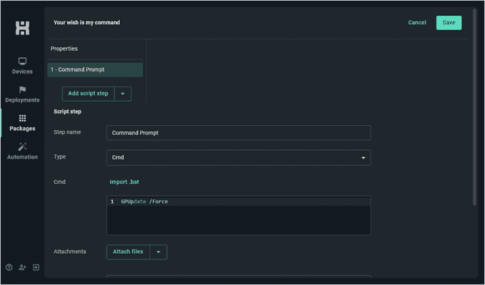Click the package title Your wish is my command
The height and width of the screenshot is (285, 485).
pyautogui.click(x=87, y=23)
